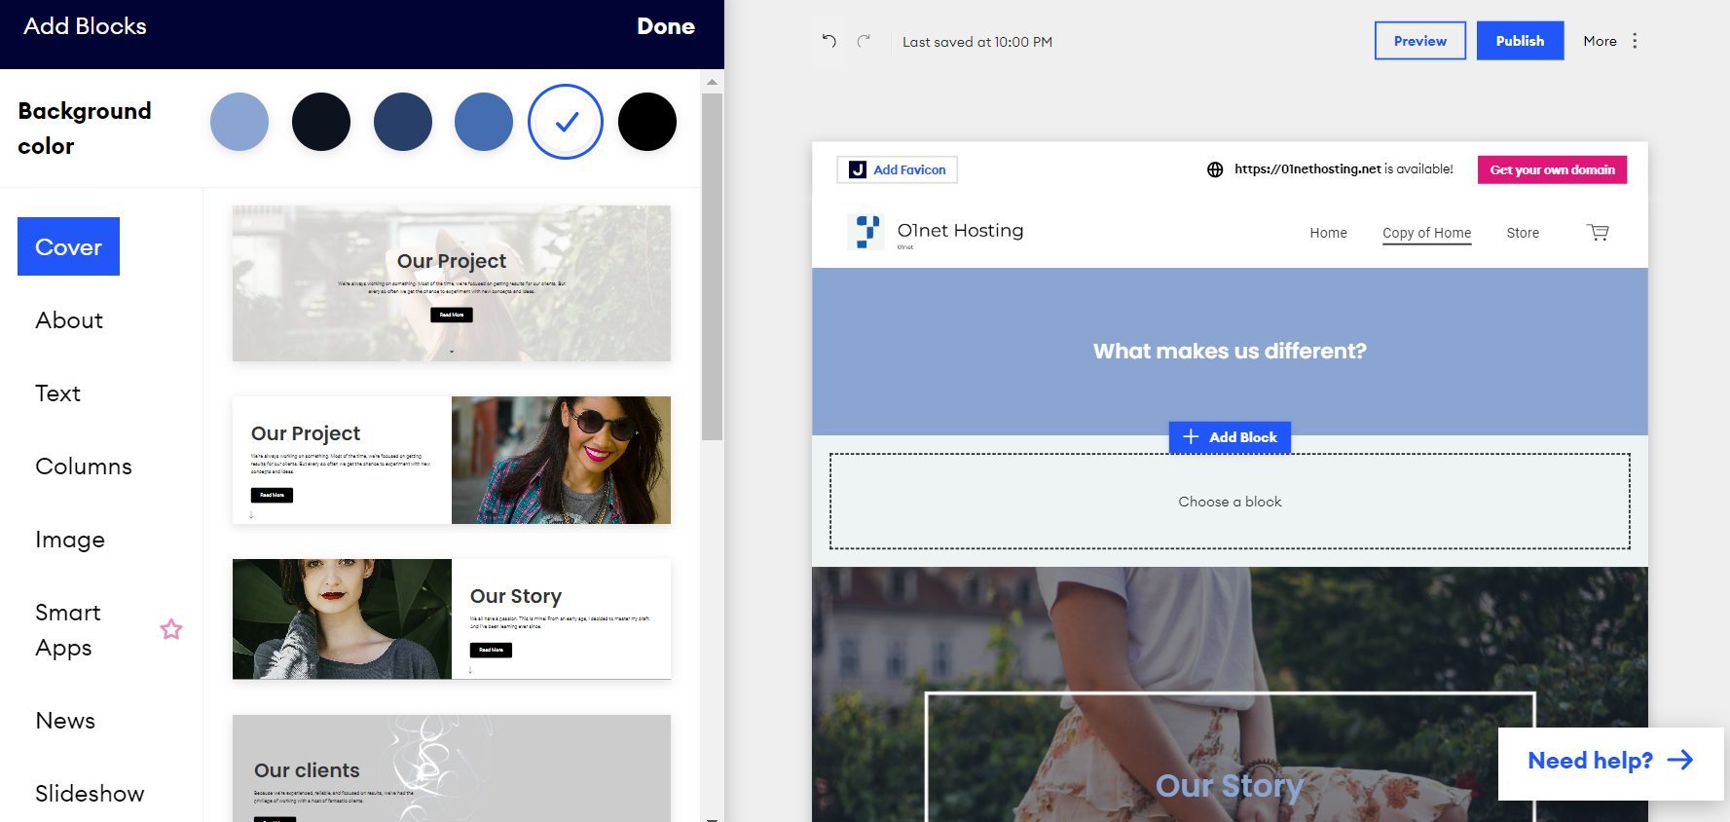Go to Home in site navigation
1730x822 pixels.
pos(1328,233)
